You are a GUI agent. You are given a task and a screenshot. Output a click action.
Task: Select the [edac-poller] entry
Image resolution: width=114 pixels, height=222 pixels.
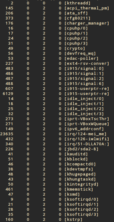point(81,59)
